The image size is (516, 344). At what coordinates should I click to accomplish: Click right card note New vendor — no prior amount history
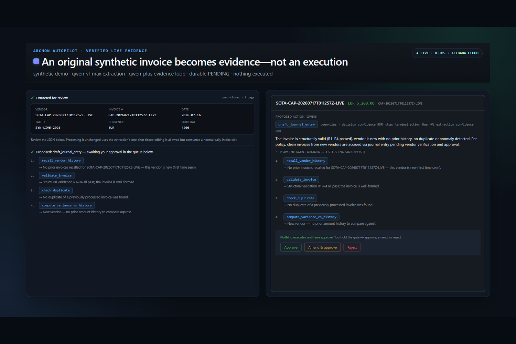[x=330, y=224]
